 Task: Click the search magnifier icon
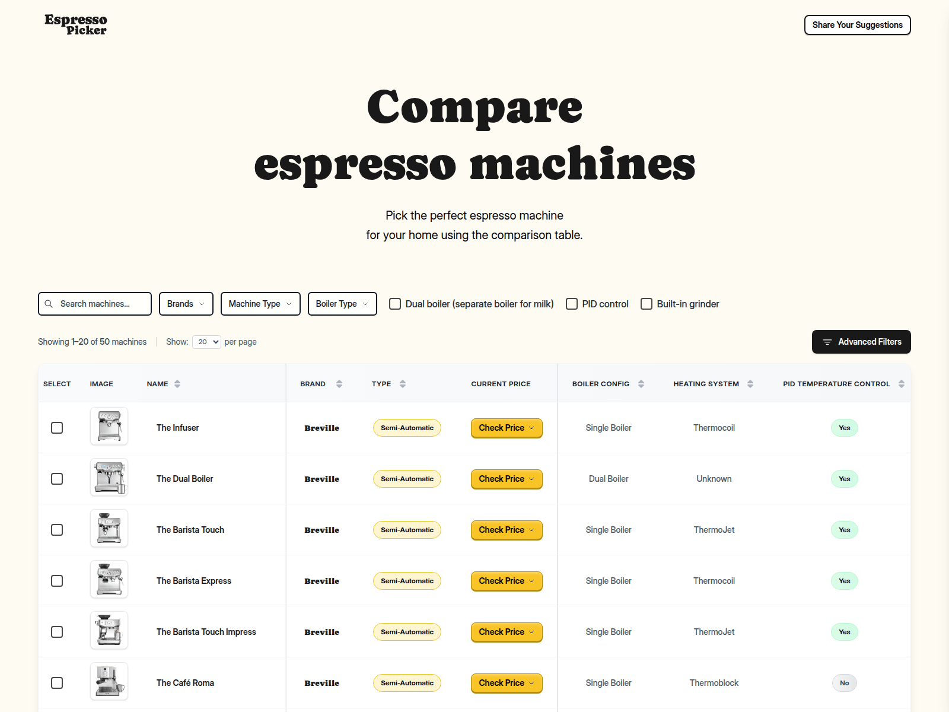point(49,304)
